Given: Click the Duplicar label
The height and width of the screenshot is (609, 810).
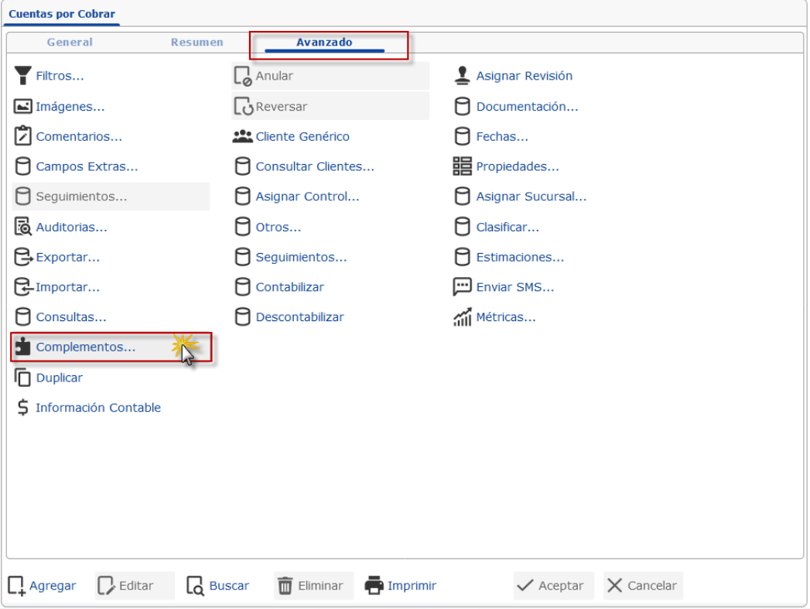Looking at the screenshot, I should click(x=60, y=378).
